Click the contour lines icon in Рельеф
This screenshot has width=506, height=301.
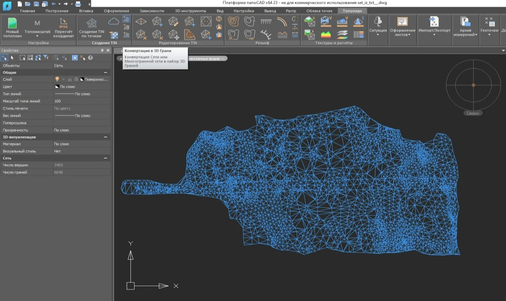pyautogui.click(x=233, y=22)
